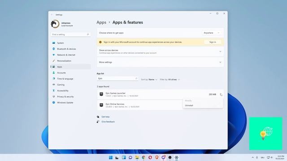Select Apps in the settings sidebar

71,67
